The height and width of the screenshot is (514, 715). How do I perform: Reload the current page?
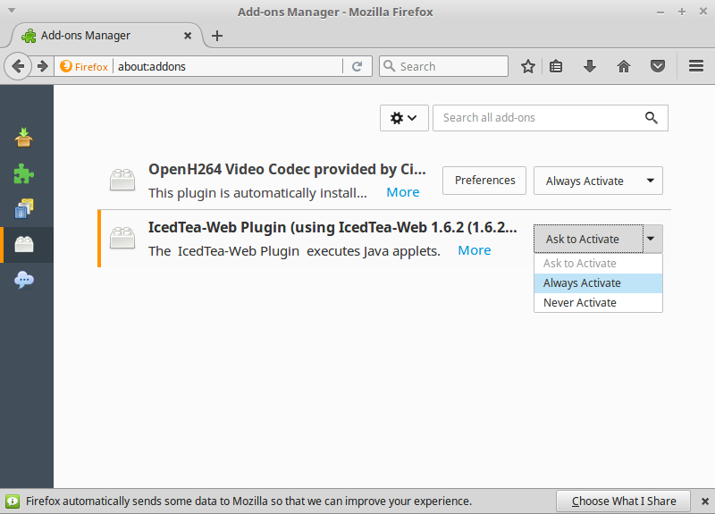point(357,66)
